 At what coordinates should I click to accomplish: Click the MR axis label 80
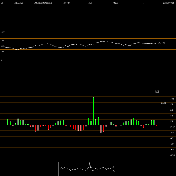tap(172, 105)
